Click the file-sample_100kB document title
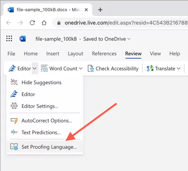188x171 pixels. point(56,39)
